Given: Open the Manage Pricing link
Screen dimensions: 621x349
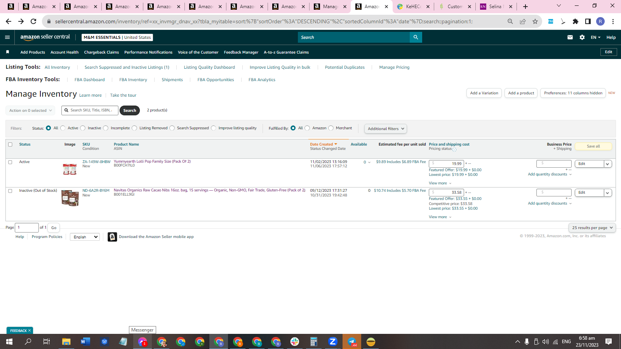Looking at the screenshot, I should coord(394,67).
